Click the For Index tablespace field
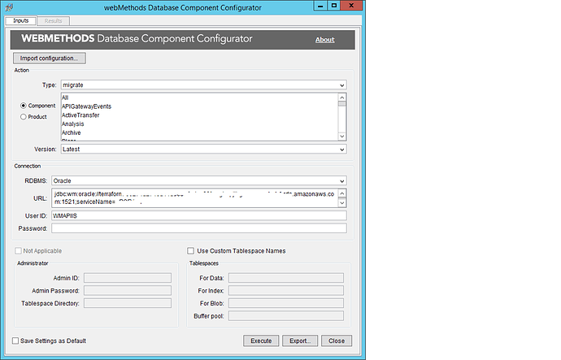Viewport: 561px width, 360px height. coord(286,291)
